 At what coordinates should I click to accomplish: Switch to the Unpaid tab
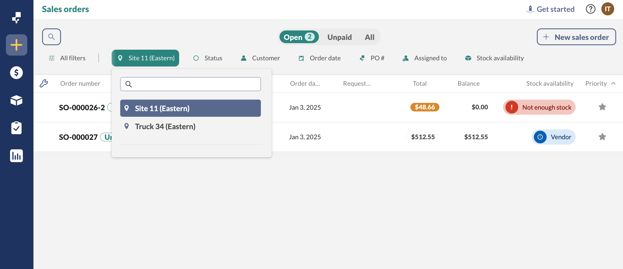[x=339, y=37]
